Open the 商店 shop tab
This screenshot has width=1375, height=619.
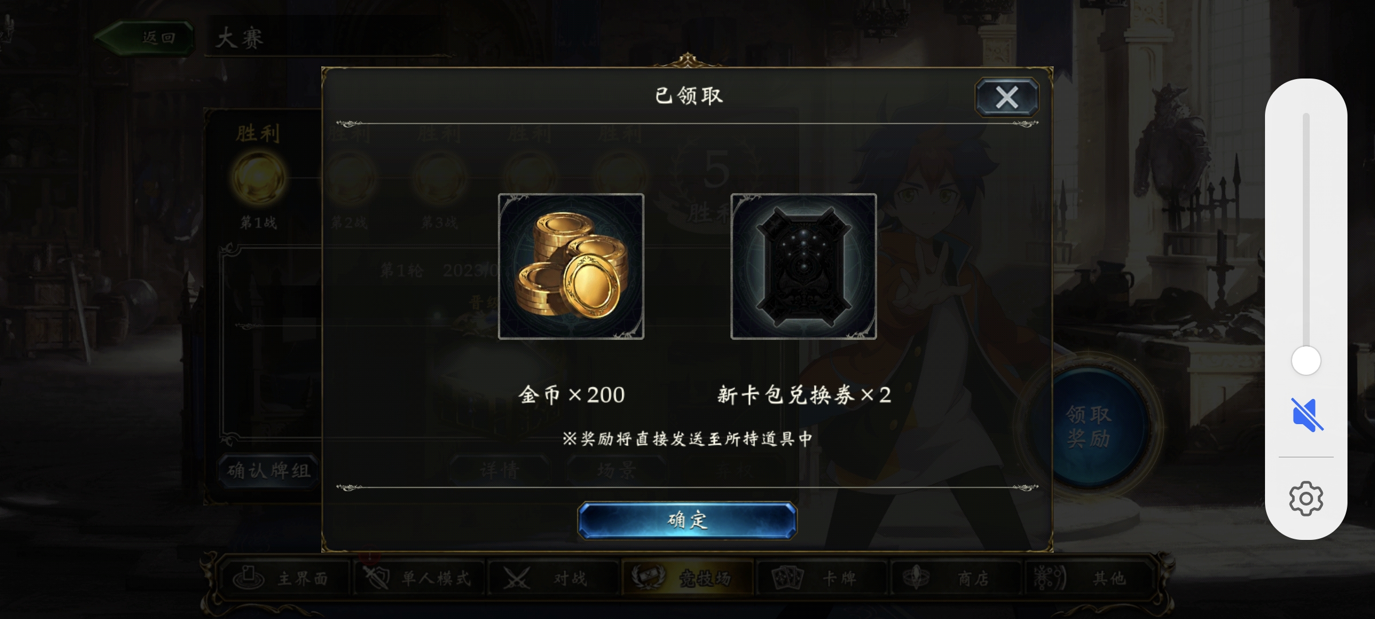click(x=956, y=578)
